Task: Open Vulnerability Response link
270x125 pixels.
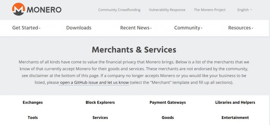Action: pos(167,10)
